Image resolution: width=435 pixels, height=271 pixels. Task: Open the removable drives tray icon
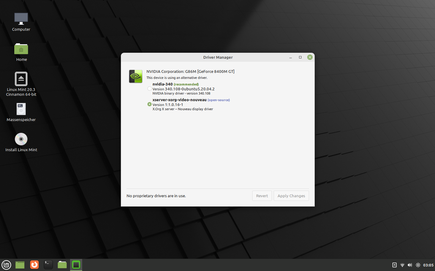(395, 265)
